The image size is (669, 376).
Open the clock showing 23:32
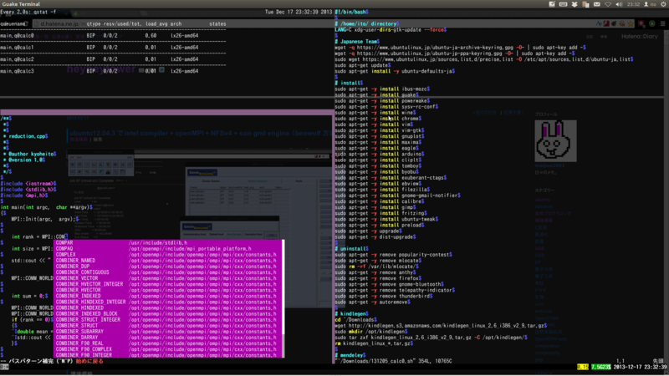(633, 4)
